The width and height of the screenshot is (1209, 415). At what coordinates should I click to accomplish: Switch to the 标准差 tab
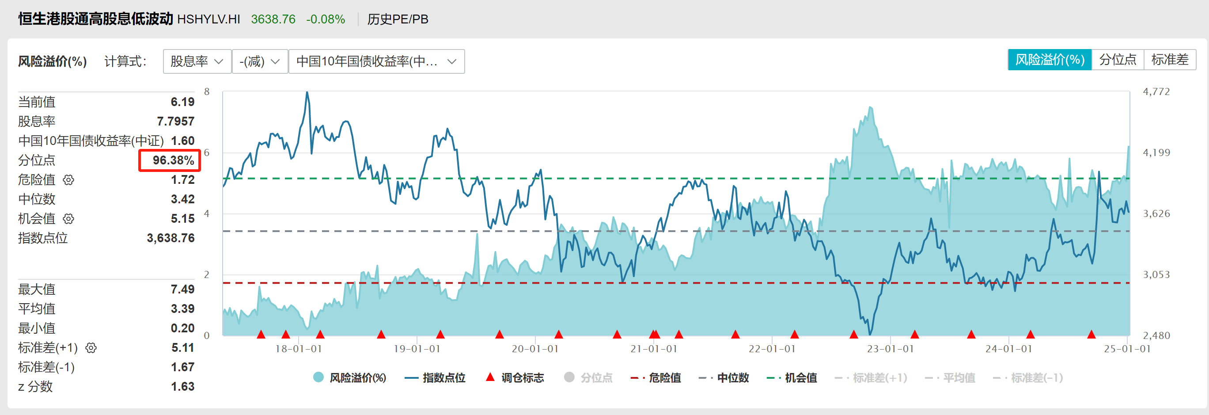tap(1169, 60)
